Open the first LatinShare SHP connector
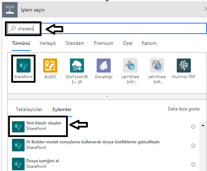This screenshot has height=171, width=207. 130,66
